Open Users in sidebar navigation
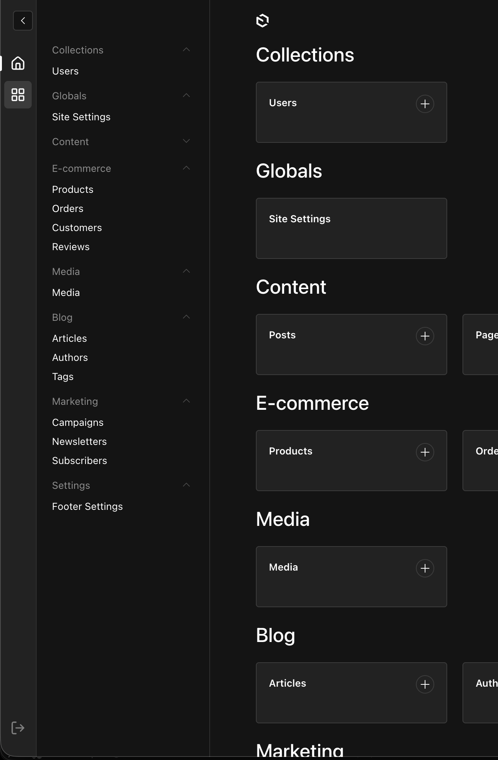Viewport: 498px width, 760px height. [x=65, y=71]
